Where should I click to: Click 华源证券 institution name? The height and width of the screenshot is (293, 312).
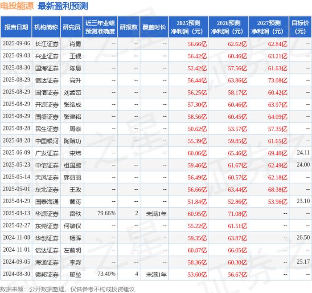tap(47, 214)
